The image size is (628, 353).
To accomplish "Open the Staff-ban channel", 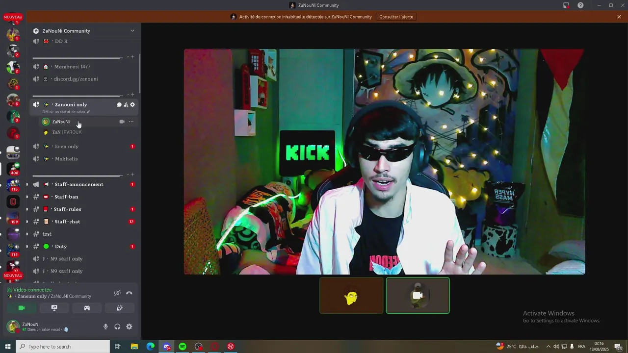I will pos(83,197).
